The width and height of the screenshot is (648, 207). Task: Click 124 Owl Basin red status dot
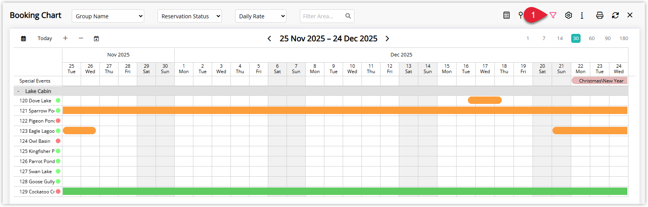[58, 141]
